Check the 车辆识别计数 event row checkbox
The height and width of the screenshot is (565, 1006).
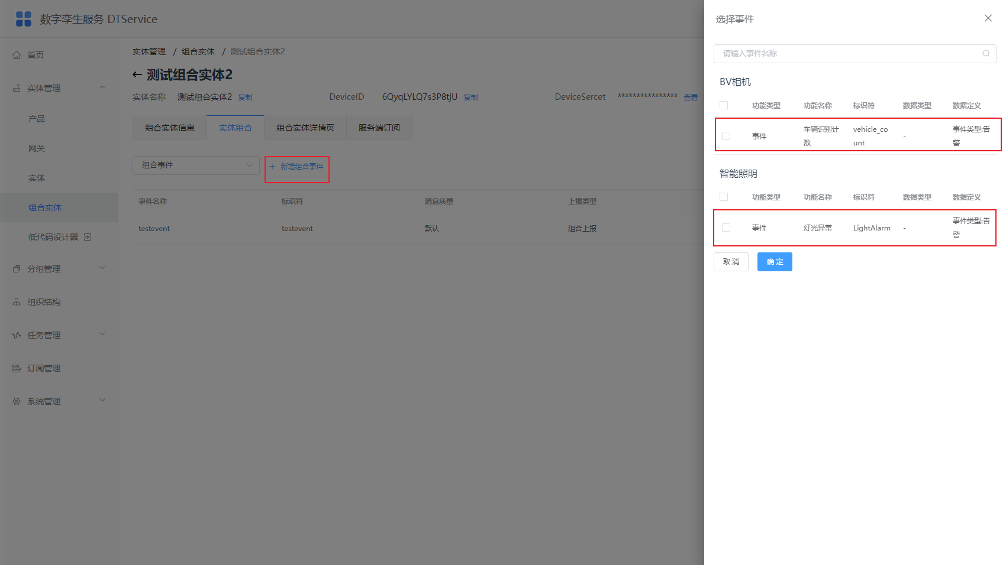[x=726, y=136]
